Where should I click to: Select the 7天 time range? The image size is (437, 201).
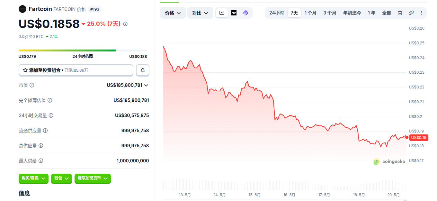pos(294,13)
